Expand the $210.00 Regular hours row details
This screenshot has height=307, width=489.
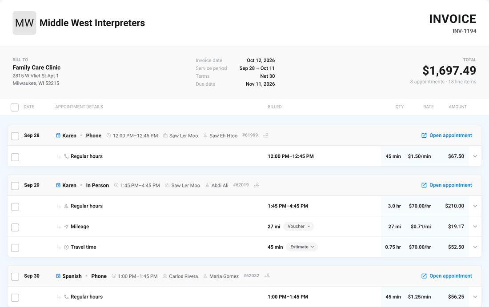[475, 206]
